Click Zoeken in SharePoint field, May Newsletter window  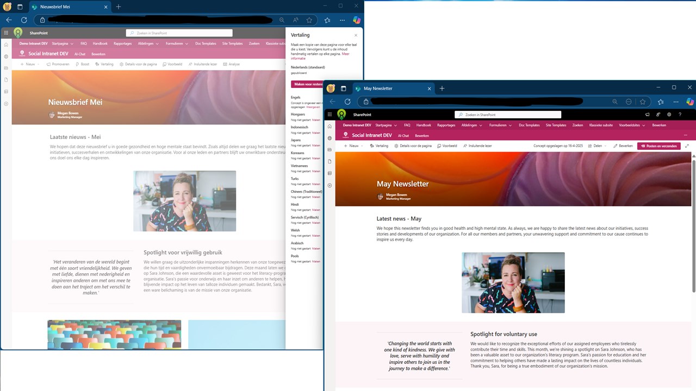(x=508, y=115)
